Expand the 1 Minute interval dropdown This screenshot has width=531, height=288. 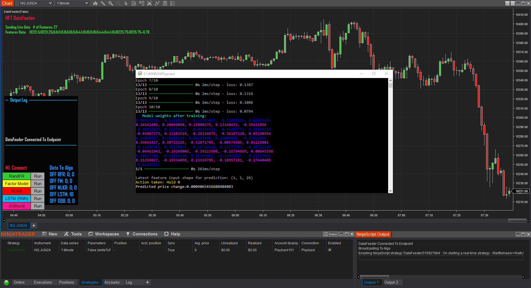click(x=86, y=3)
